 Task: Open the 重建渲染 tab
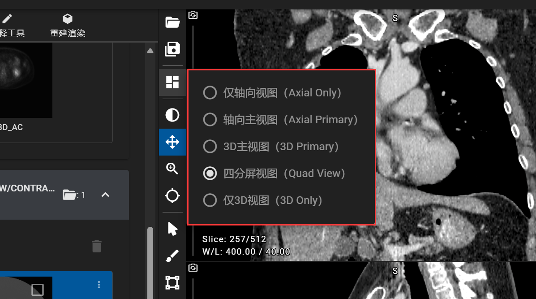coord(68,26)
